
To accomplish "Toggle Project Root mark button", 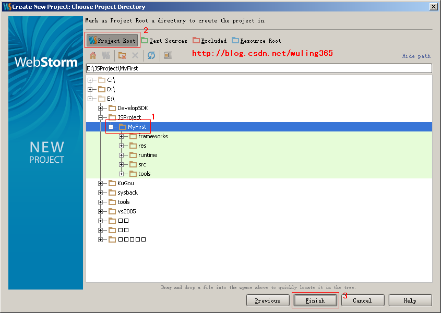I will point(113,41).
